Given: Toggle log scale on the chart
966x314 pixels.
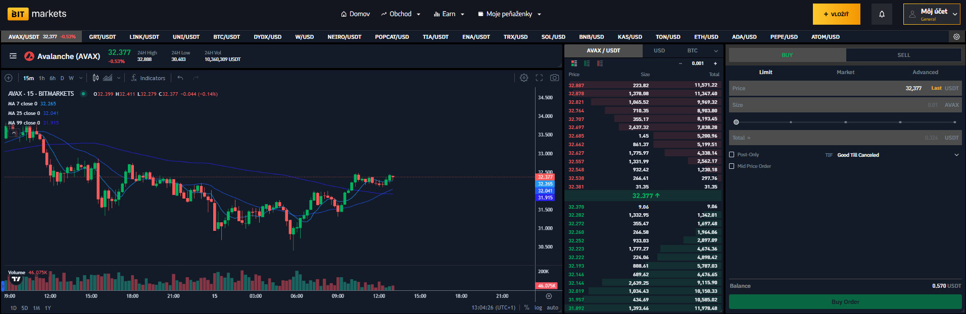Looking at the screenshot, I should click(538, 307).
